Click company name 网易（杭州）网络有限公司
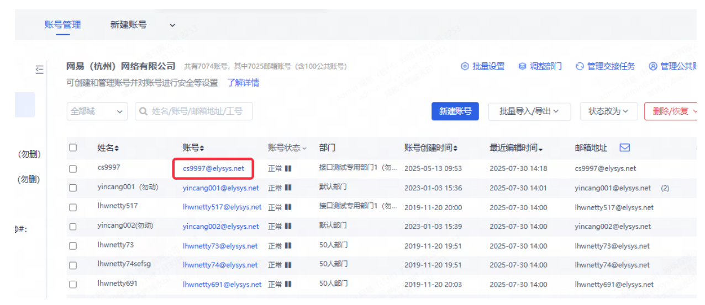This screenshot has width=705, height=305. pos(121,66)
